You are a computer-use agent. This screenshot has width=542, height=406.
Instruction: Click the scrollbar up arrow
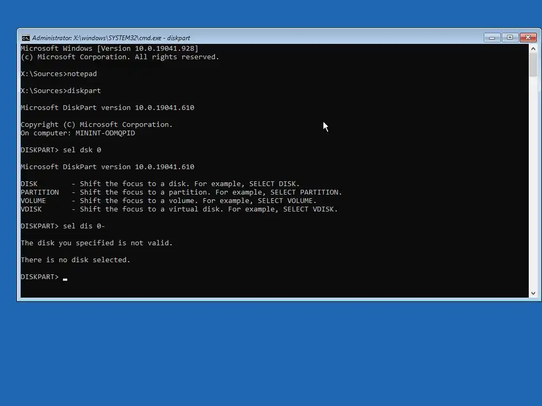tap(533, 49)
